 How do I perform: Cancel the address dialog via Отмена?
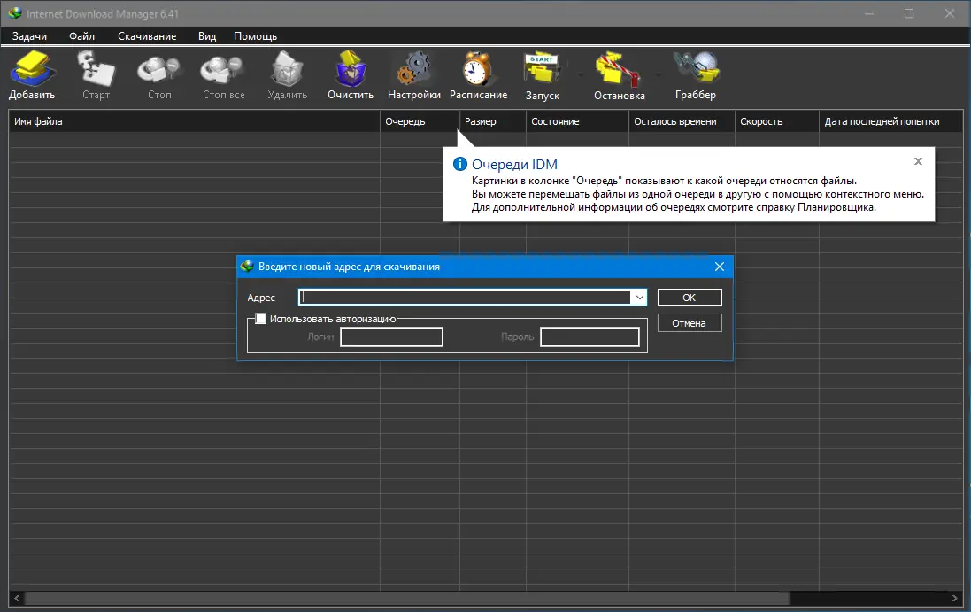point(690,322)
